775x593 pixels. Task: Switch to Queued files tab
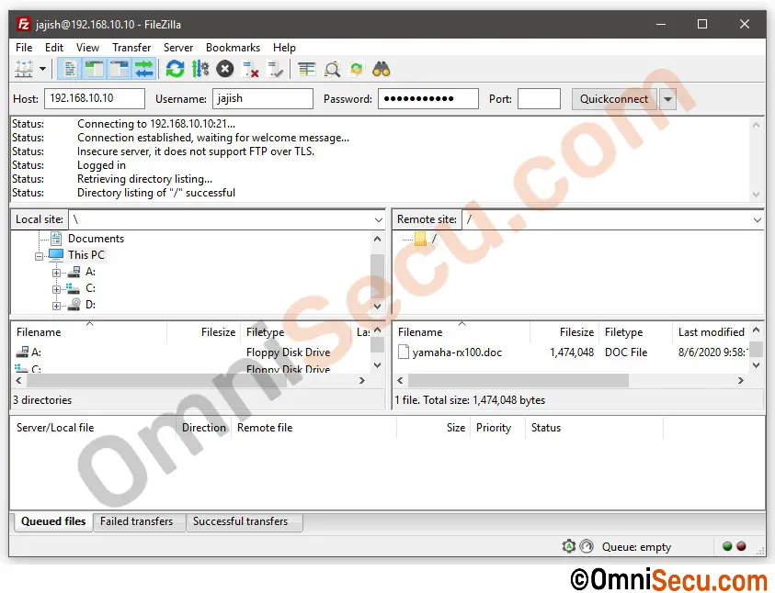(x=53, y=521)
